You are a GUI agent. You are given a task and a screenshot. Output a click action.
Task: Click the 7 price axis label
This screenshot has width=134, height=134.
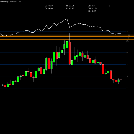(x=127, y=88)
